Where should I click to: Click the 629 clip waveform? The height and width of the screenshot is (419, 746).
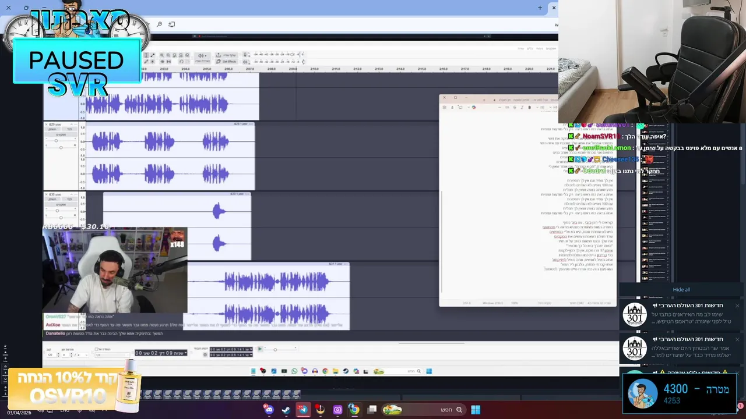click(x=169, y=157)
